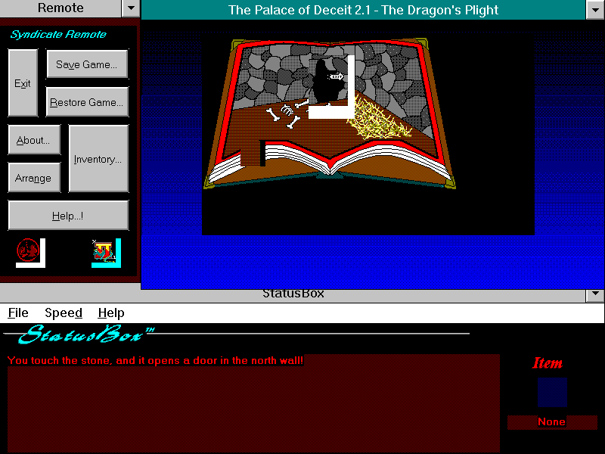Image resolution: width=605 pixels, height=454 pixels.
Task: Click the red Item heading
Action: (x=547, y=363)
